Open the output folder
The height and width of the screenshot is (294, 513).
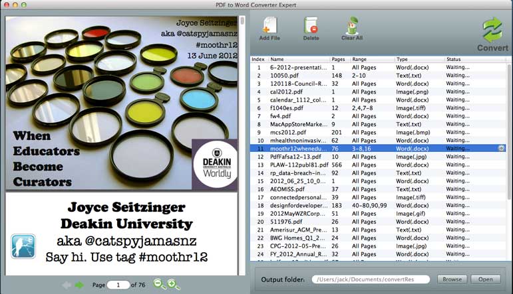pyautogui.click(x=486, y=279)
